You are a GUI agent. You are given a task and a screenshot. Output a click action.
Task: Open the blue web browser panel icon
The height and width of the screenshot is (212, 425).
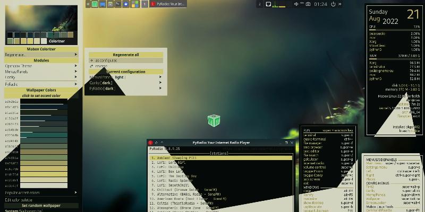click(x=125, y=4)
